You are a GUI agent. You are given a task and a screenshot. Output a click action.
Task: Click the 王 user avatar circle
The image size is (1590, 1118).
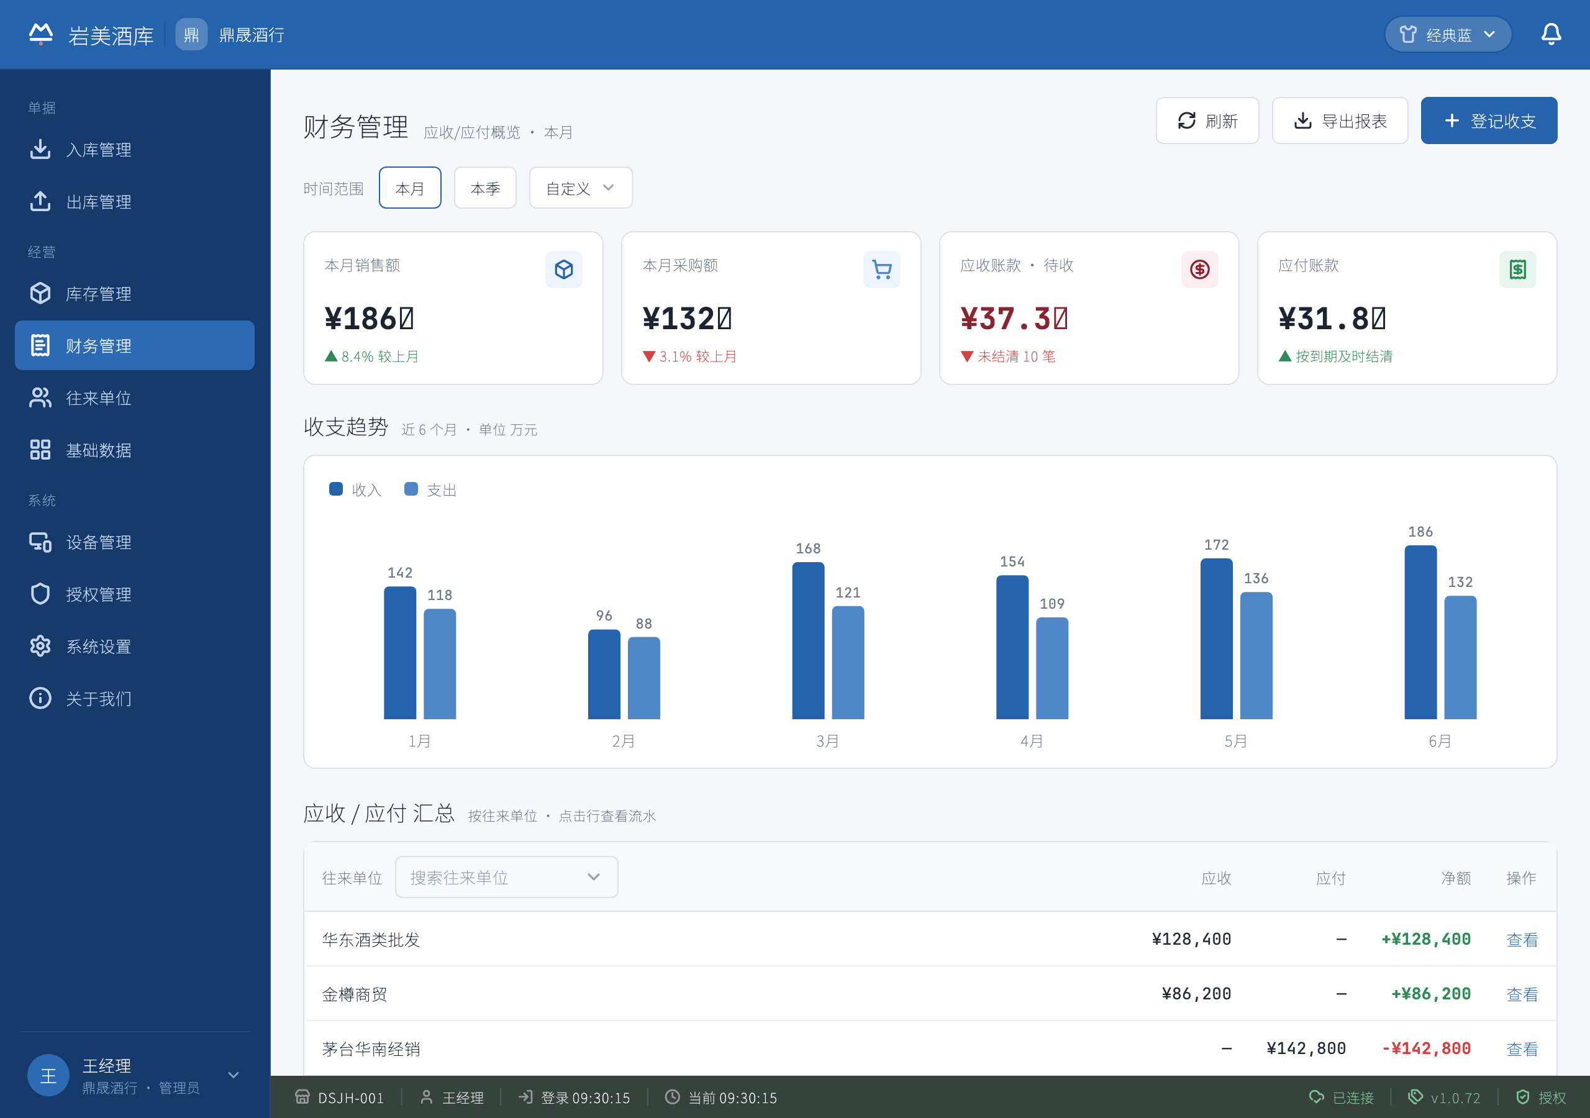(x=48, y=1075)
